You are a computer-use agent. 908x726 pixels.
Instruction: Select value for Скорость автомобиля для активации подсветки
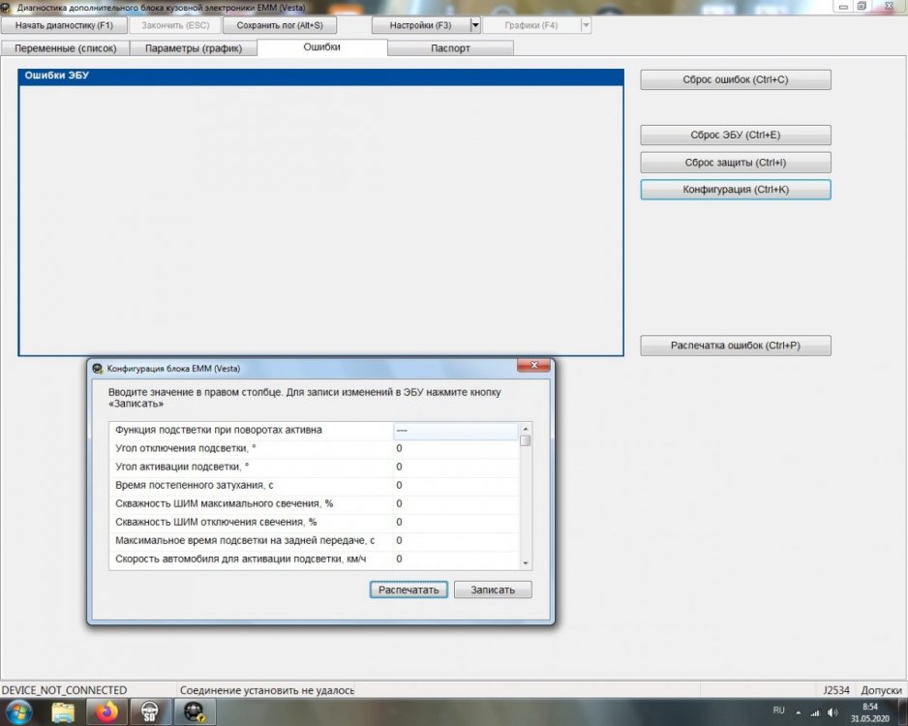point(456,560)
